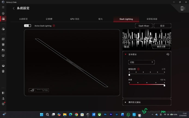The height and width of the screenshot is (118, 189).
Task: Open the battery 100% tray indicator
Action: click(174, 114)
